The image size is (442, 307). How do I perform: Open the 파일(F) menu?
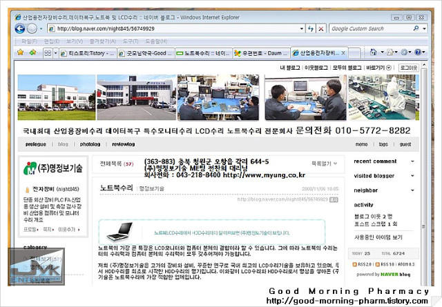pos(29,41)
